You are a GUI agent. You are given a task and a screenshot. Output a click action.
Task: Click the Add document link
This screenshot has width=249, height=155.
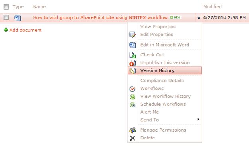(x=26, y=30)
